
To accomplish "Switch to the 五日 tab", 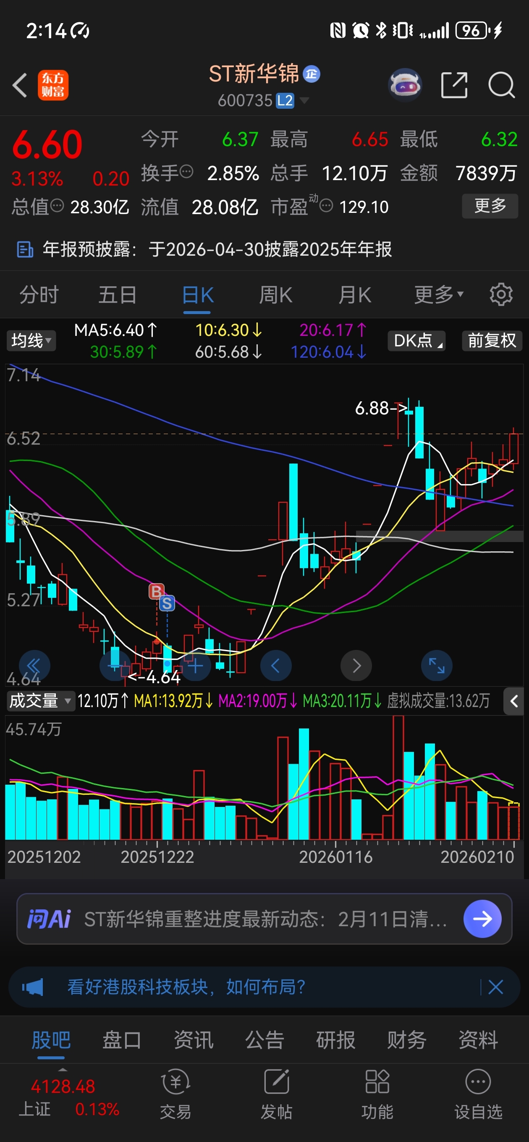I will [118, 294].
